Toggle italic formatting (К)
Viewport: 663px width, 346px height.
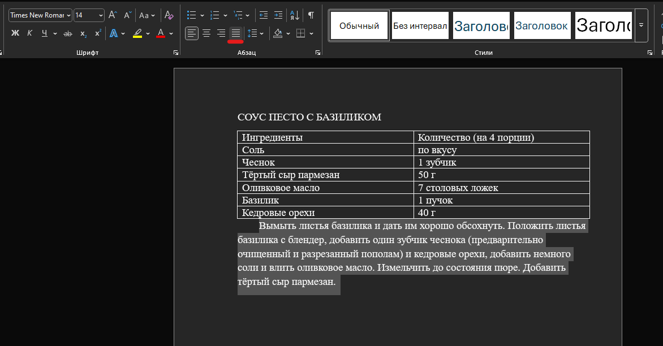click(29, 33)
